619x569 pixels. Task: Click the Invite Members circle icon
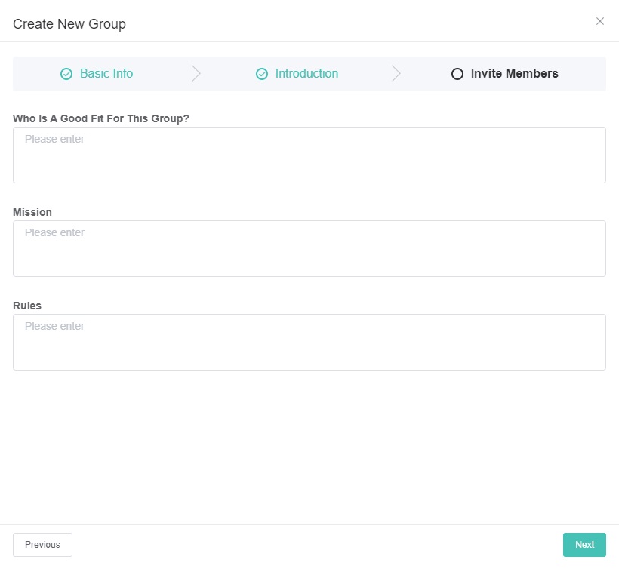457,74
